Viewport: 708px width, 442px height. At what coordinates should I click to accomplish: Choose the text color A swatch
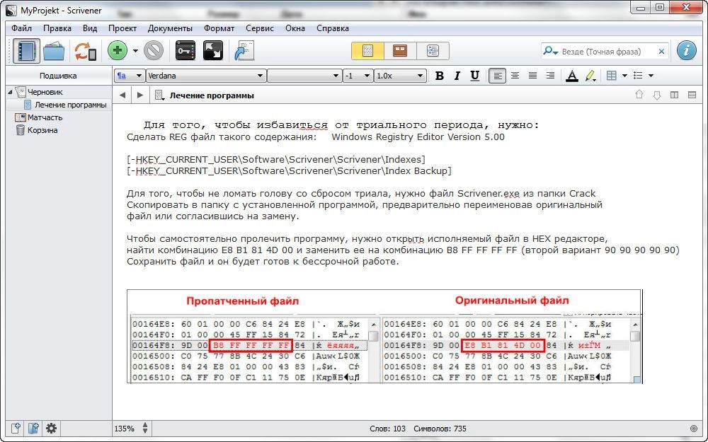pos(572,76)
